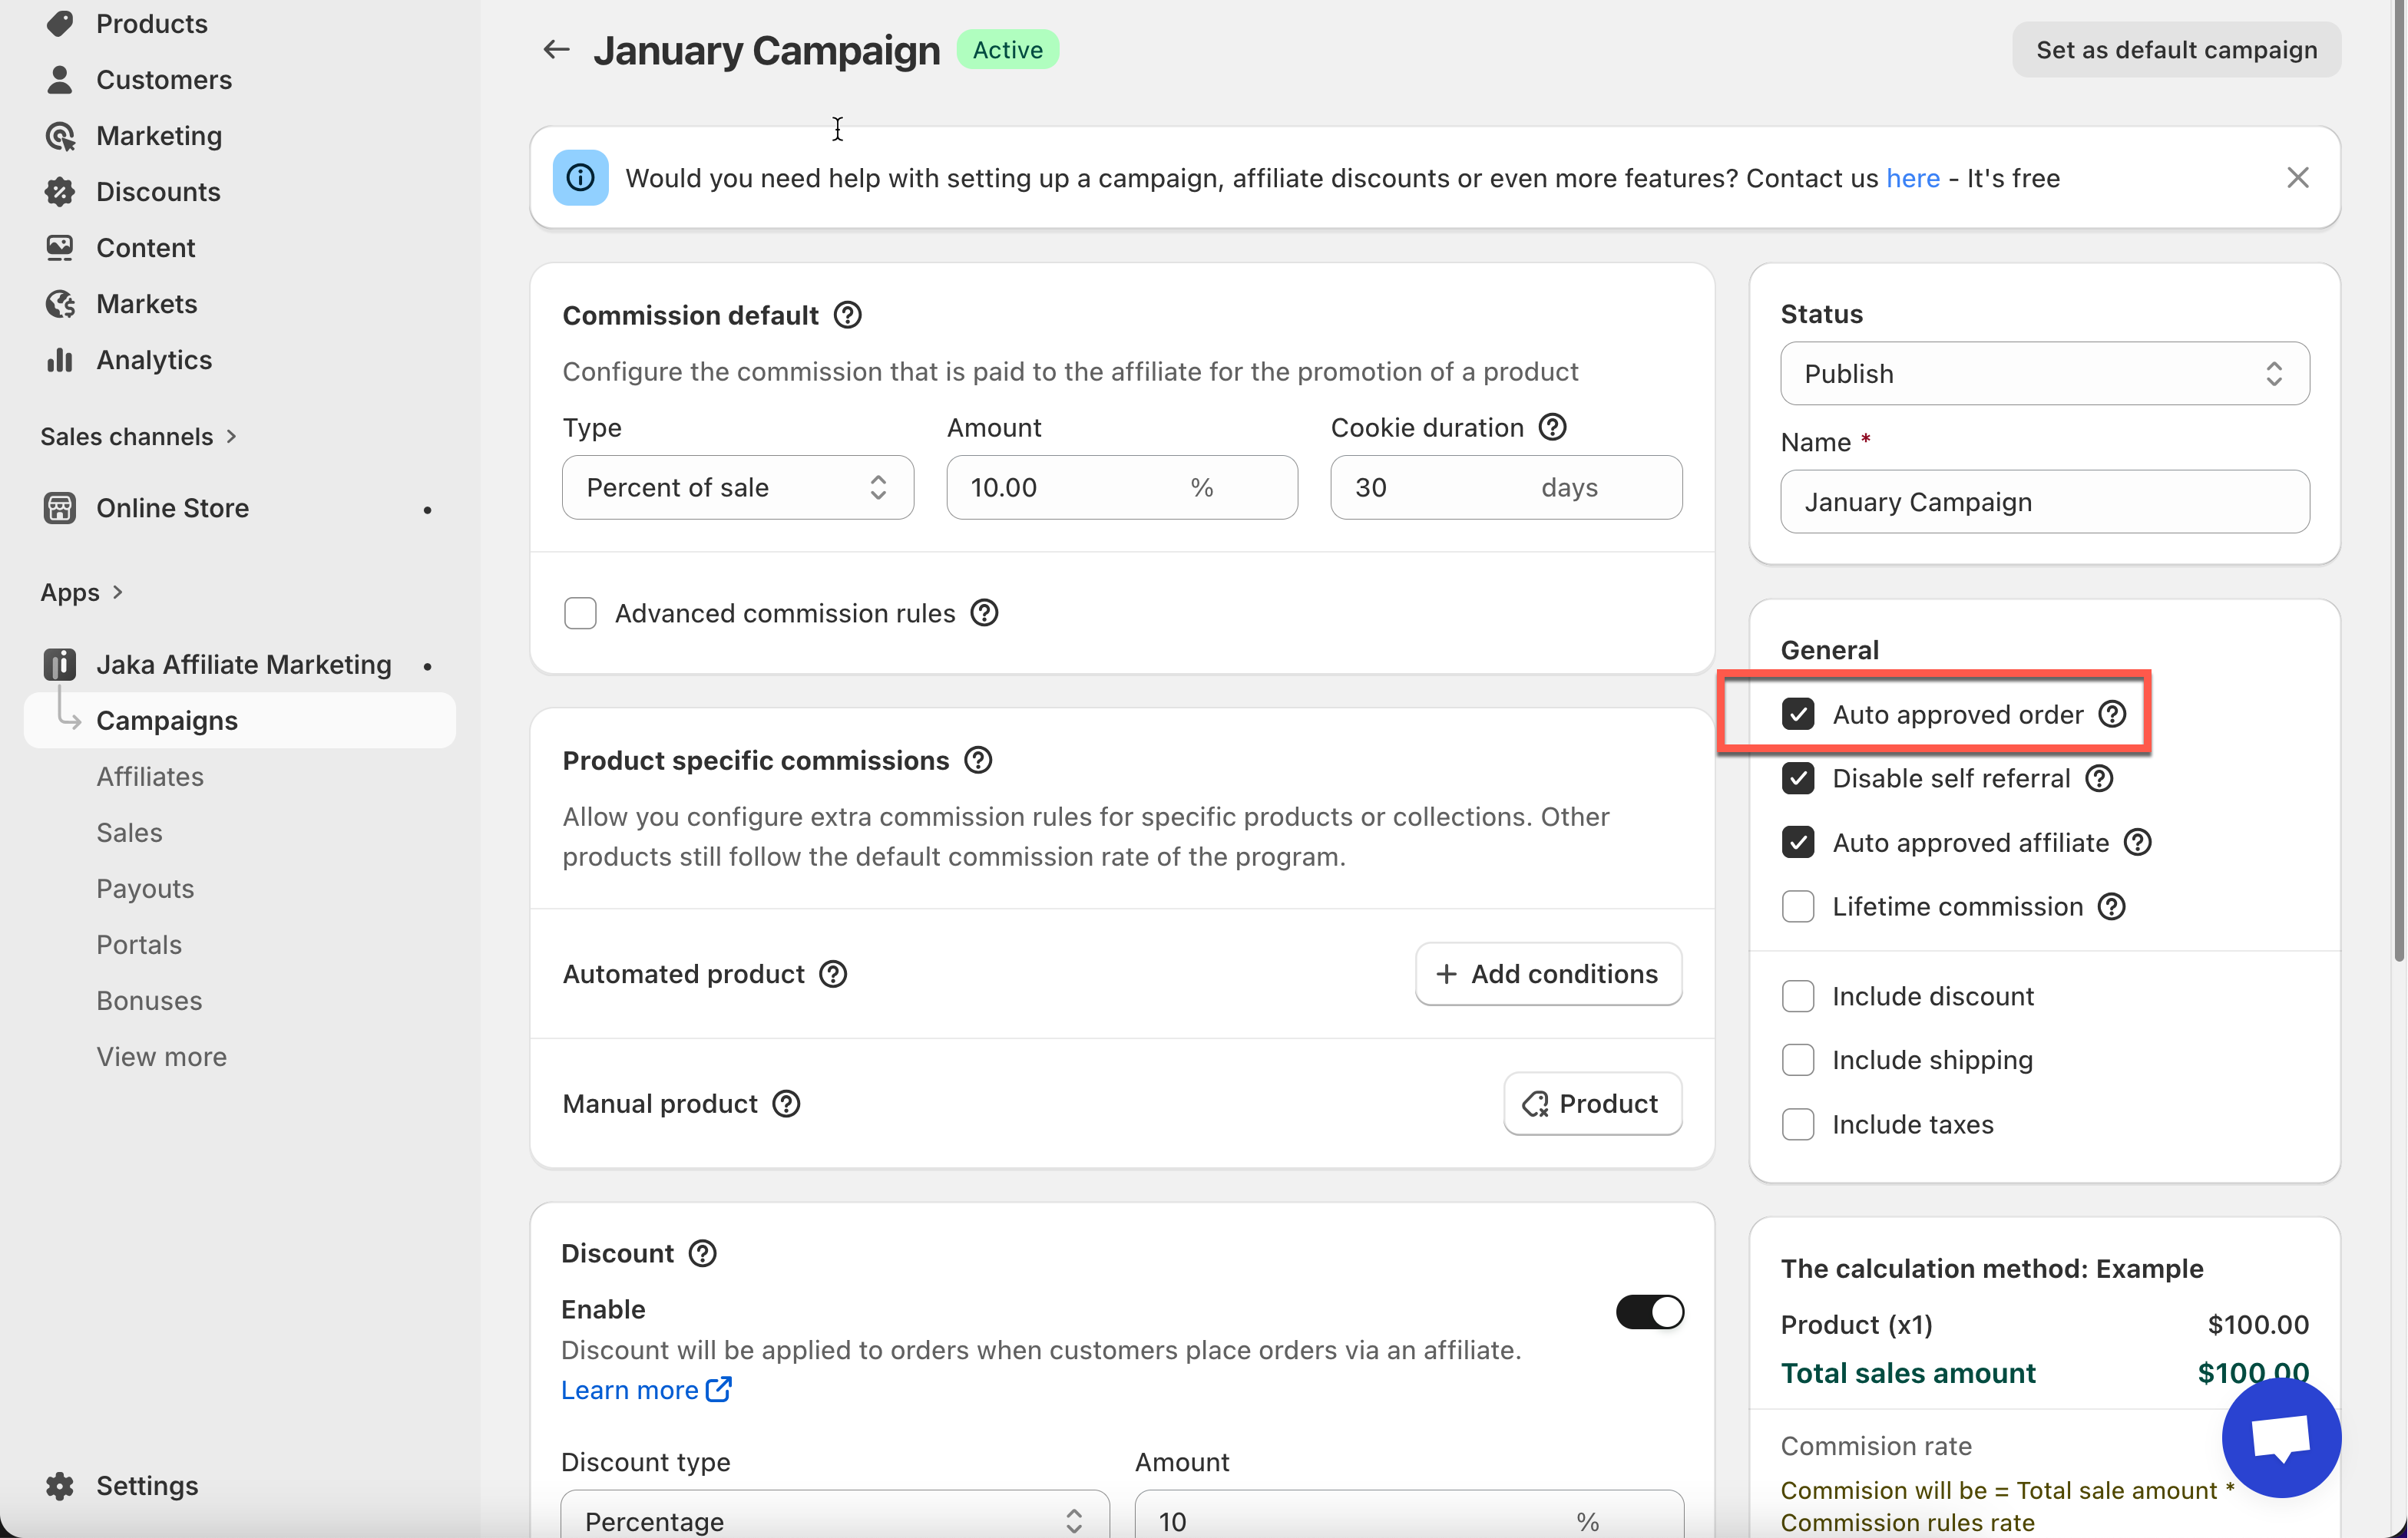Click the Settings gear in sidebar

[x=60, y=1485]
